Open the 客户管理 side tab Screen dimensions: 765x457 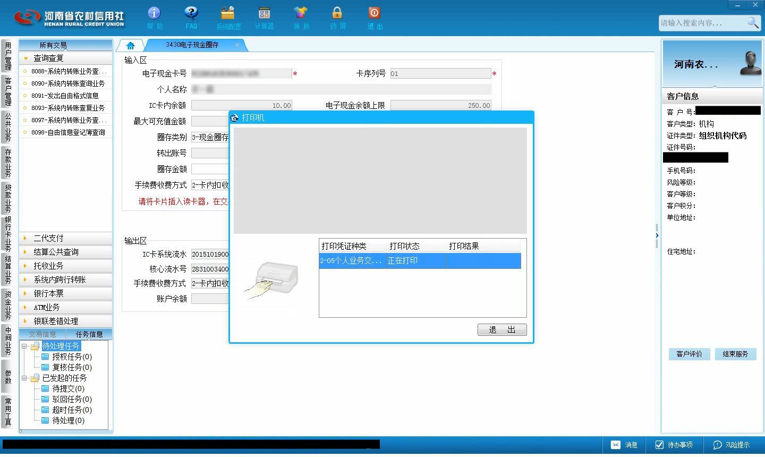(x=8, y=91)
